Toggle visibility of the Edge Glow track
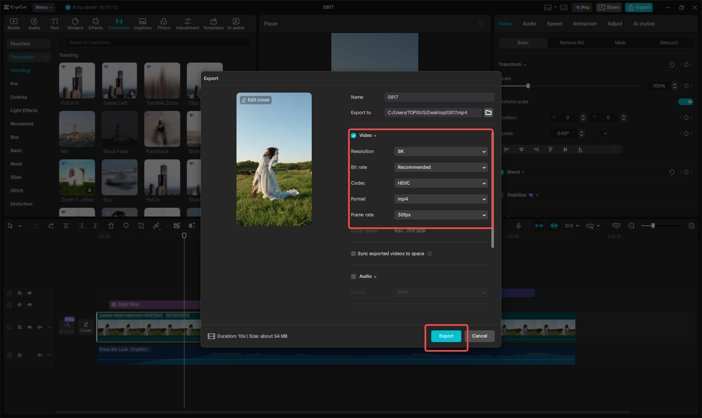This screenshot has height=418, width=702. [x=29, y=305]
